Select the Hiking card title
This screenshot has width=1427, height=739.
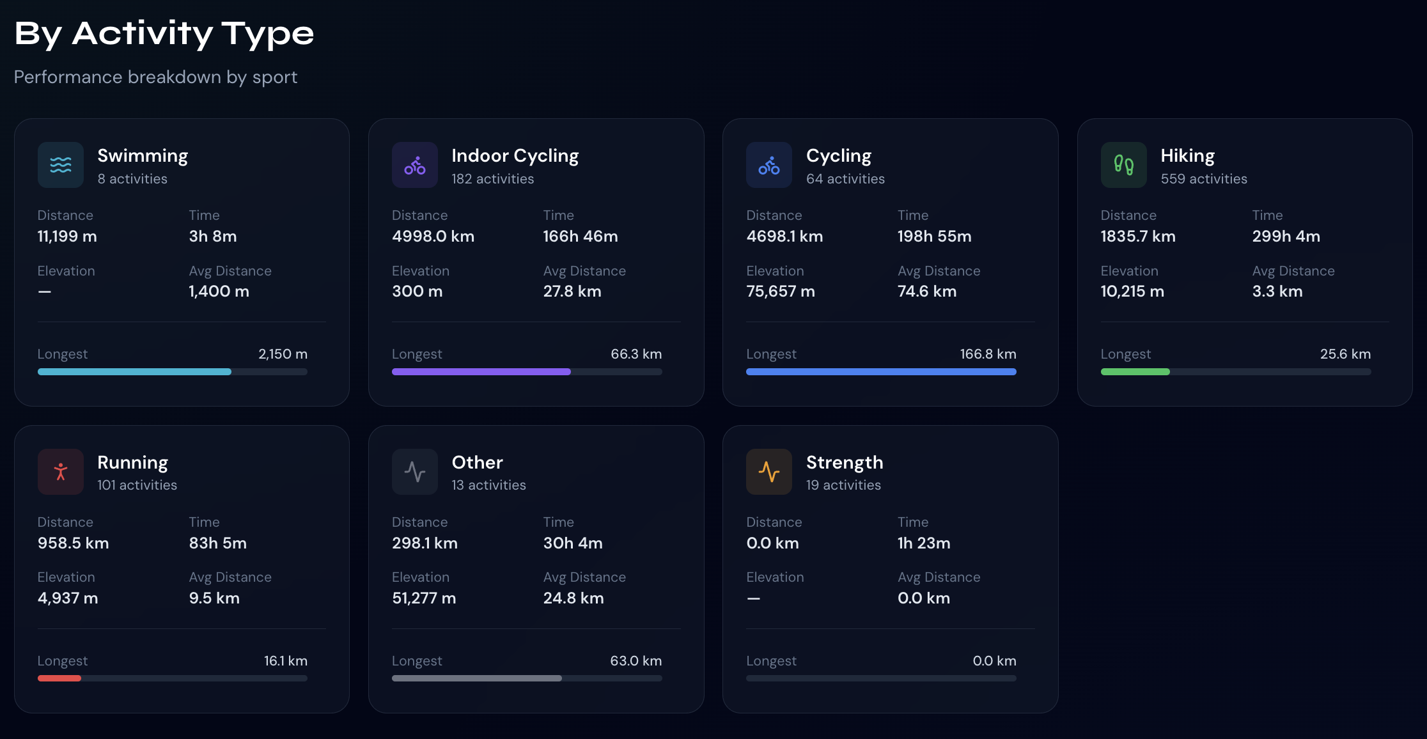[1187, 156]
